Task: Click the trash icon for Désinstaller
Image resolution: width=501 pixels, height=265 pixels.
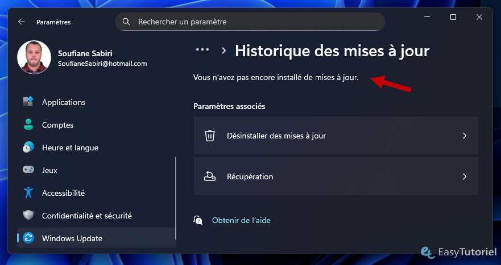Action: coord(210,136)
